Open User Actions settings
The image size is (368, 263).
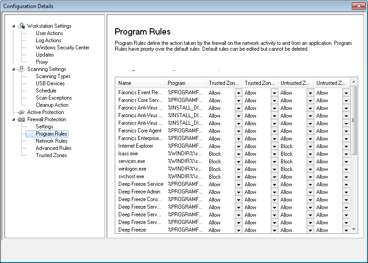(x=49, y=33)
